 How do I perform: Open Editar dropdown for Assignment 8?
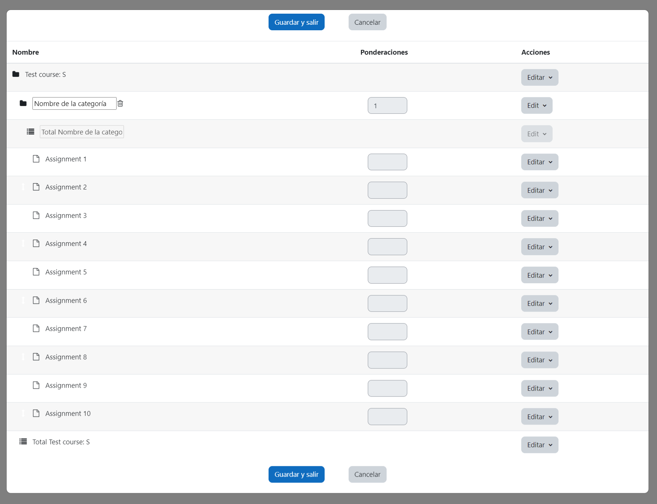[x=540, y=360]
